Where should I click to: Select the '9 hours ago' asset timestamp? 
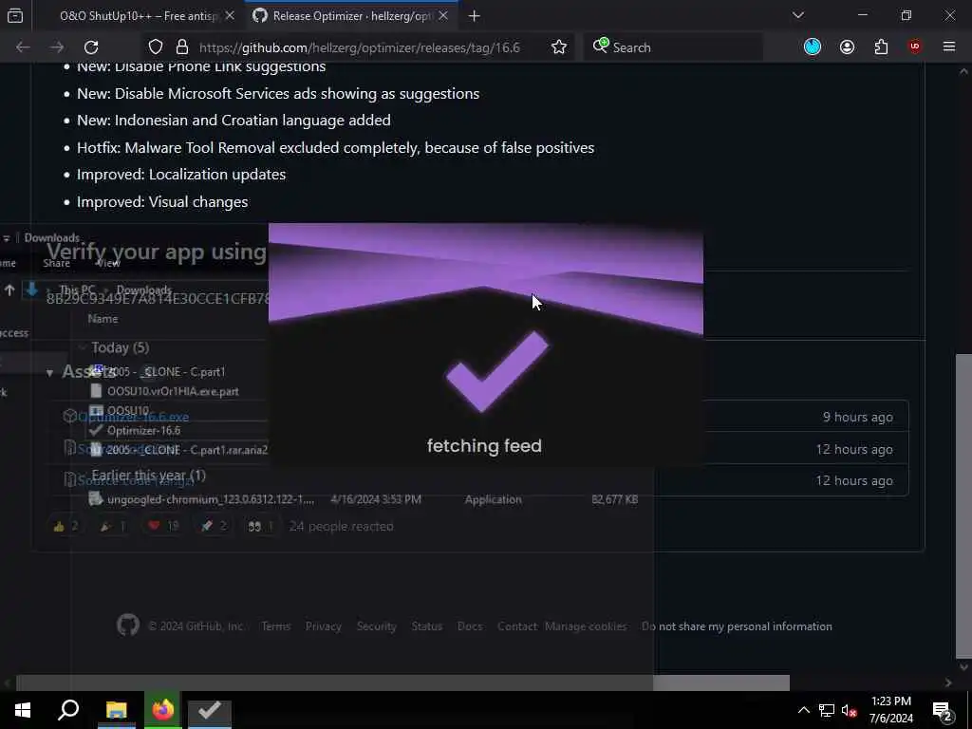pos(858,418)
